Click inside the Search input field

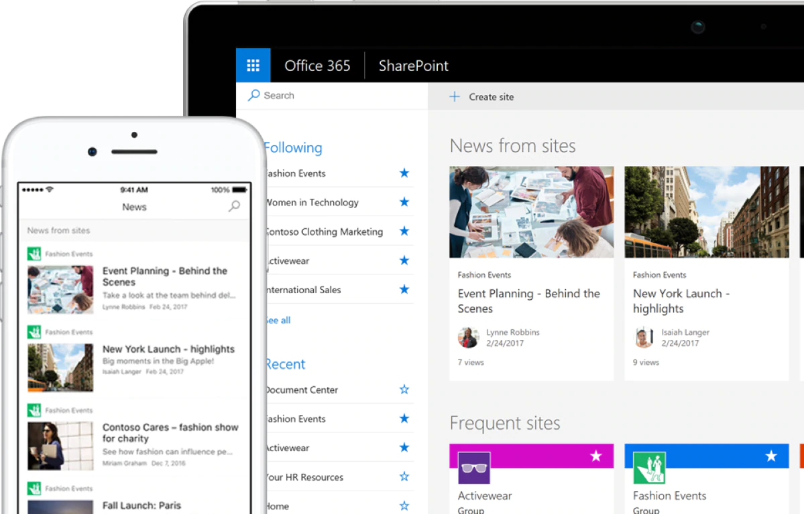[x=302, y=95]
